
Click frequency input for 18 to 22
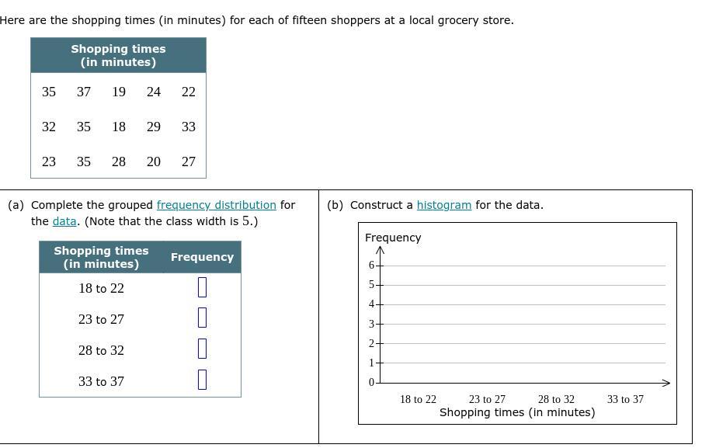(x=202, y=287)
